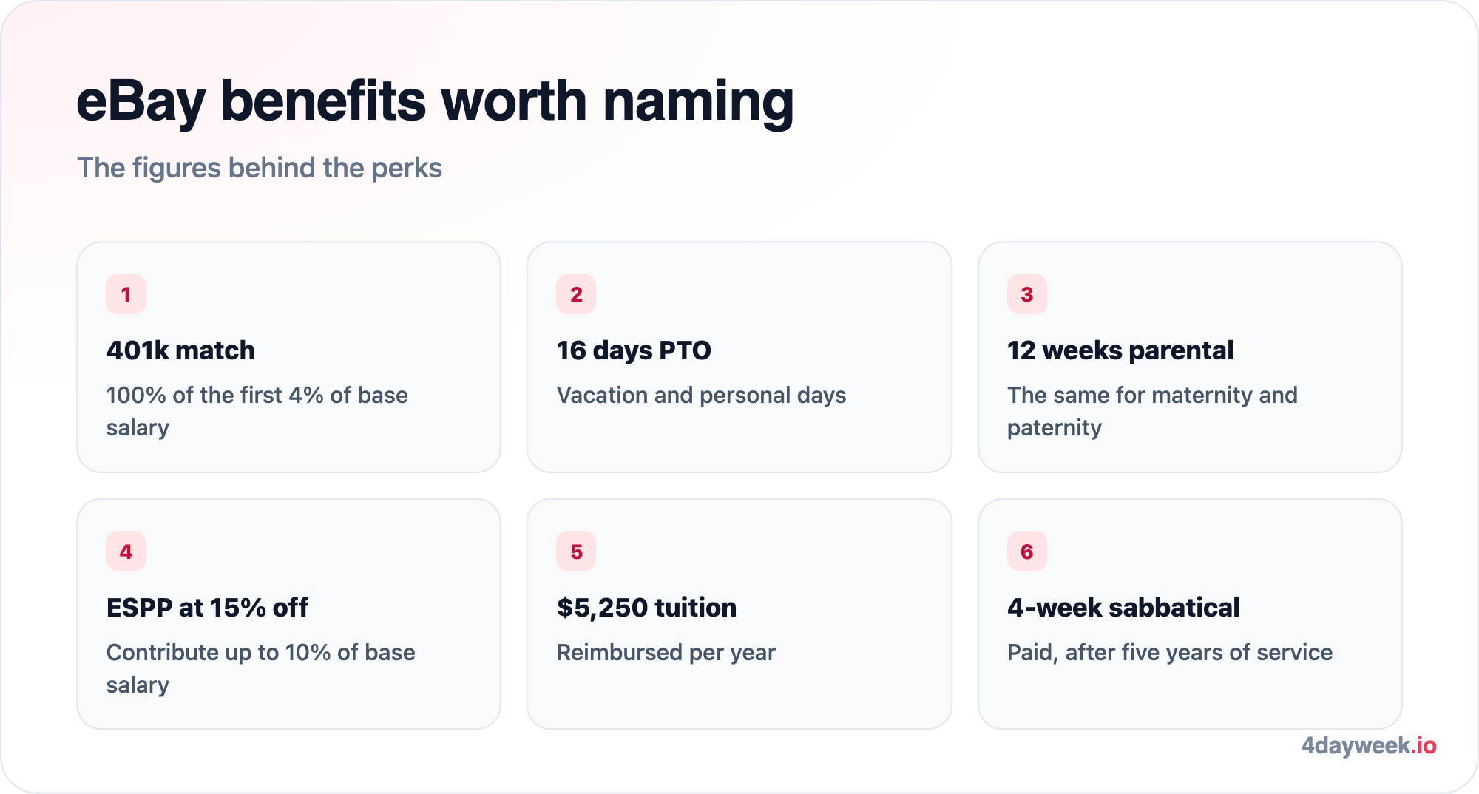Click the number 6 badge icon
This screenshot has height=794, width=1479.
pos(1027,552)
